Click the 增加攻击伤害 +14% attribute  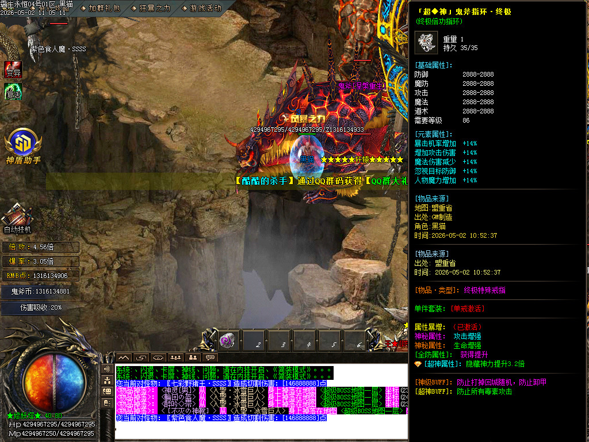[x=446, y=153]
